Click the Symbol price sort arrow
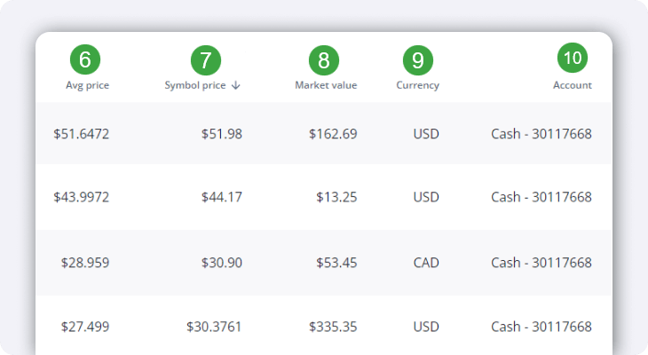This screenshot has width=648, height=355. (x=236, y=86)
